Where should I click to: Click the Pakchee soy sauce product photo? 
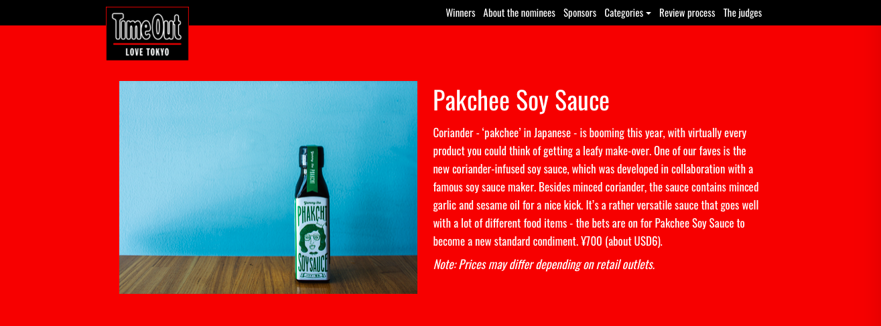click(x=268, y=187)
